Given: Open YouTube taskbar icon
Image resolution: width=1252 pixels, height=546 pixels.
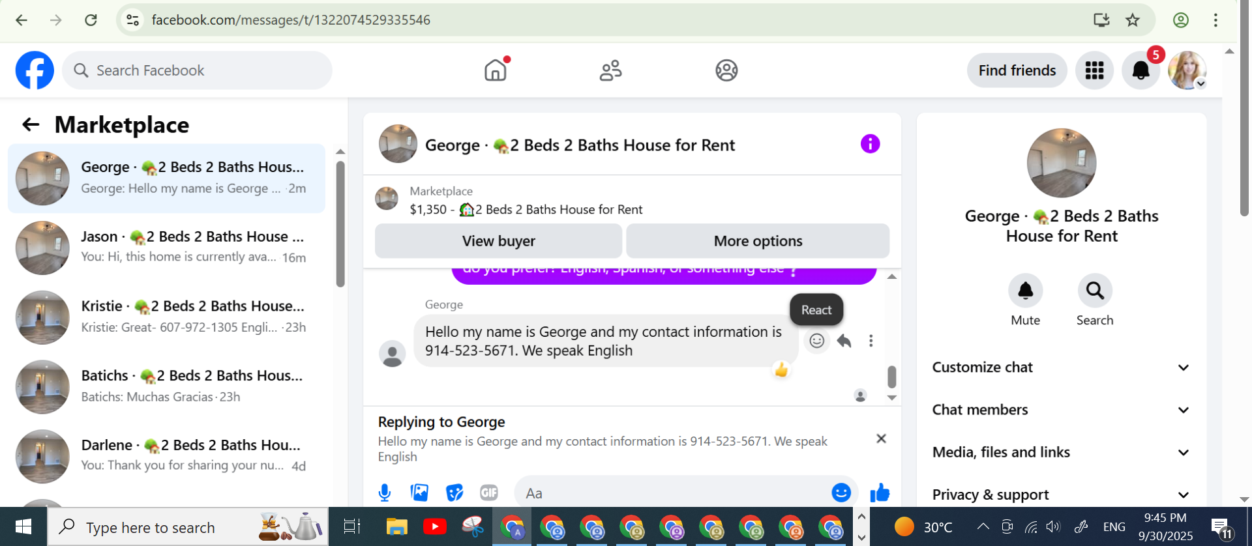Looking at the screenshot, I should click(435, 526).
